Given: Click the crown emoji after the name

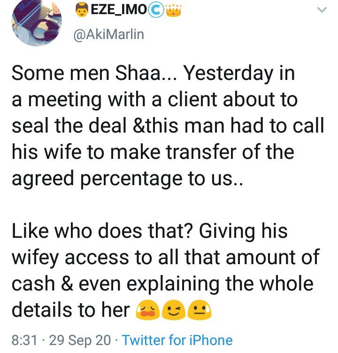Looking at the screenshot, I should point(173,10).
